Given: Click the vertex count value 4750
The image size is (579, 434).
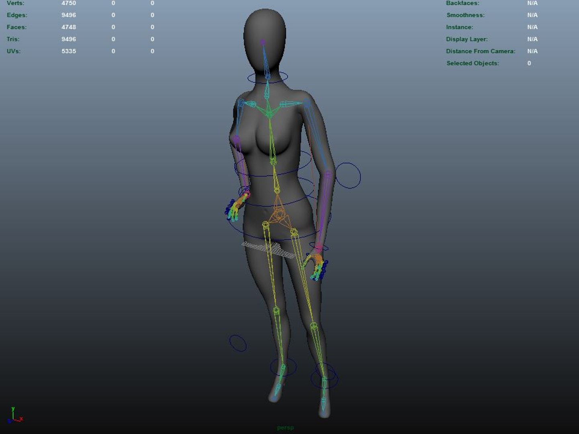Looking at the screenshot, I should 69,3.
